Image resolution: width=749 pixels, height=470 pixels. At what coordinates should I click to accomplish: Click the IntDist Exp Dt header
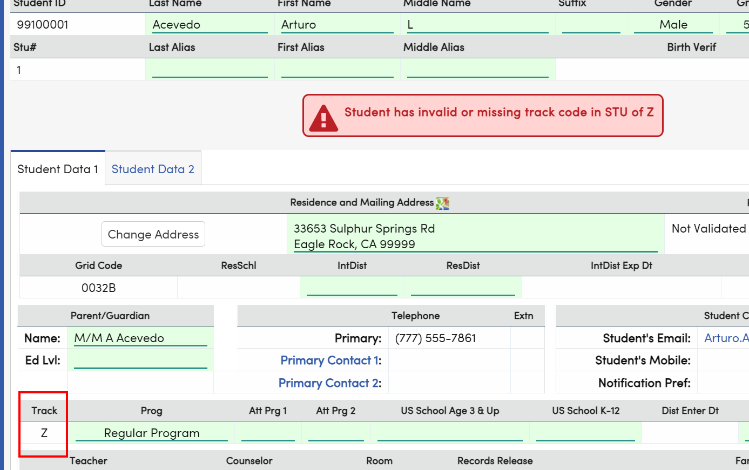pos(622,265)
